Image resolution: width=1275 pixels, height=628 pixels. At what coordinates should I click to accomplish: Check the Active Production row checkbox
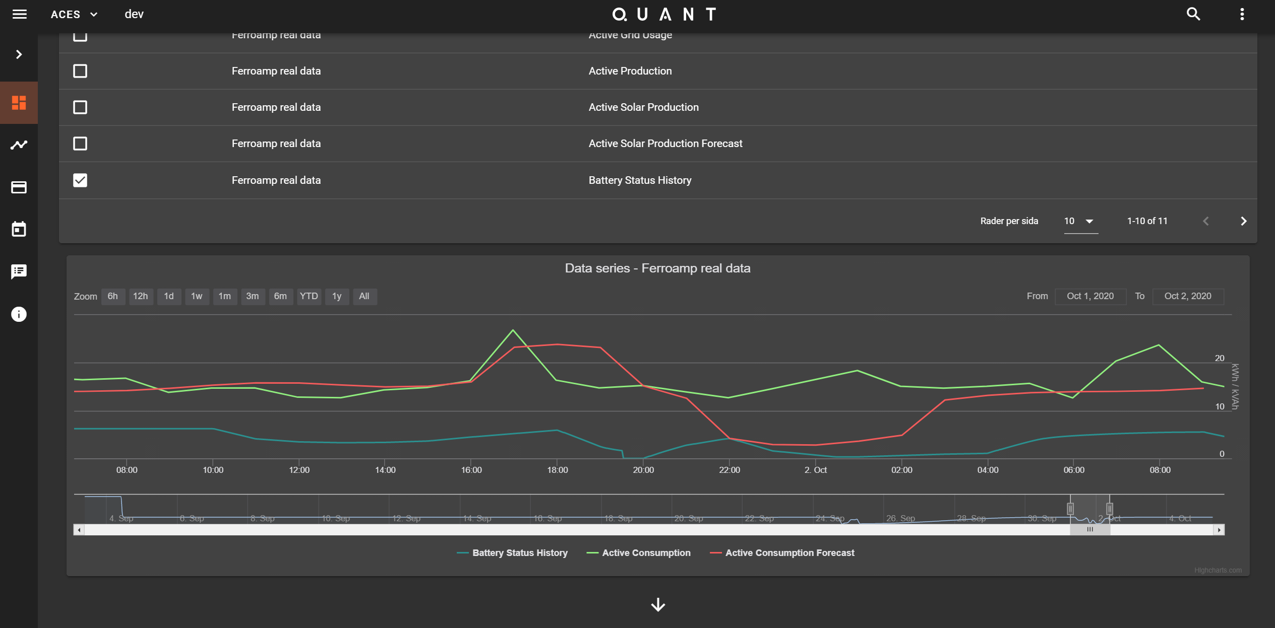80,71
